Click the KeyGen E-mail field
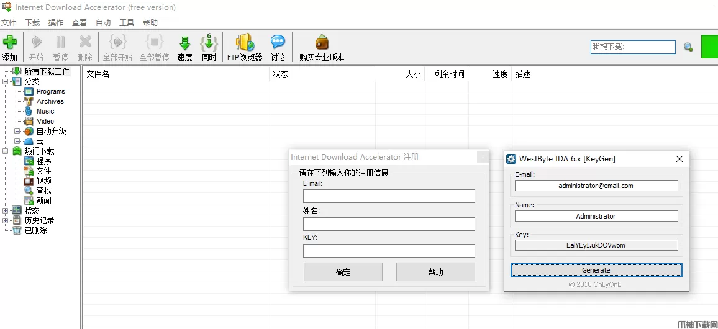The height and width of the screenshot is (329, 718). 596,186
